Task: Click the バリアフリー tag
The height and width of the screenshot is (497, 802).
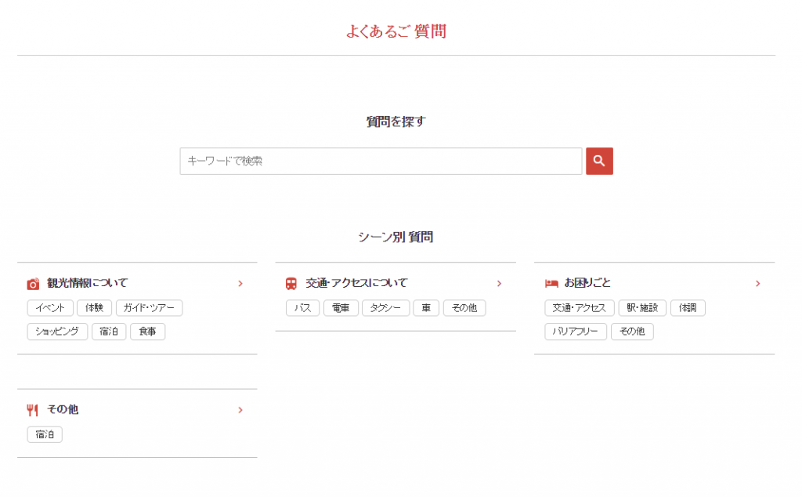Action: click(x=576, y=332)
